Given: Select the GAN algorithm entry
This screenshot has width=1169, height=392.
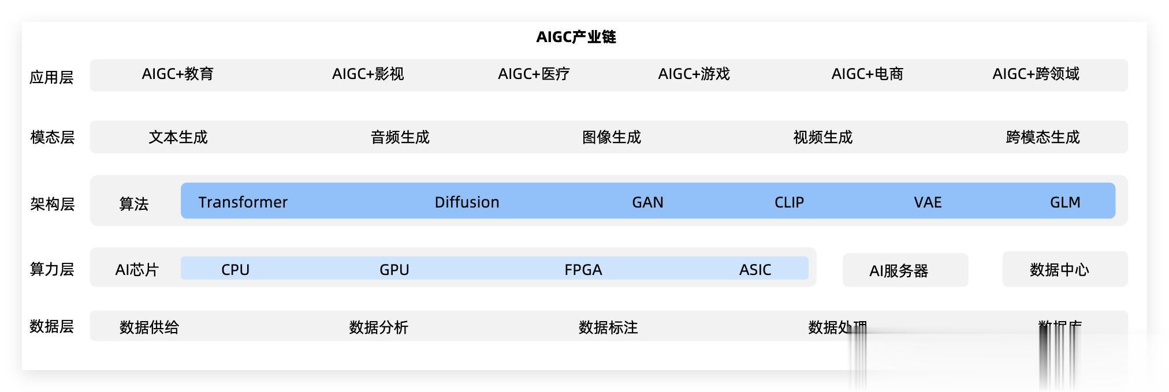Looking at the screenshot, I should pyautogui.click(x=647, y=202).
